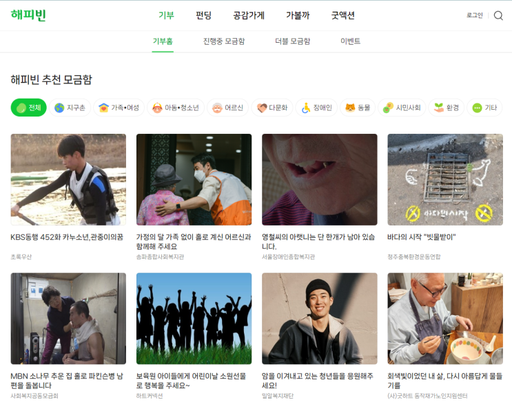Open the 바다의 시작 빗물받이 thumbnail
The width and height of the screenshot is (512, 411).
point(445,179)
